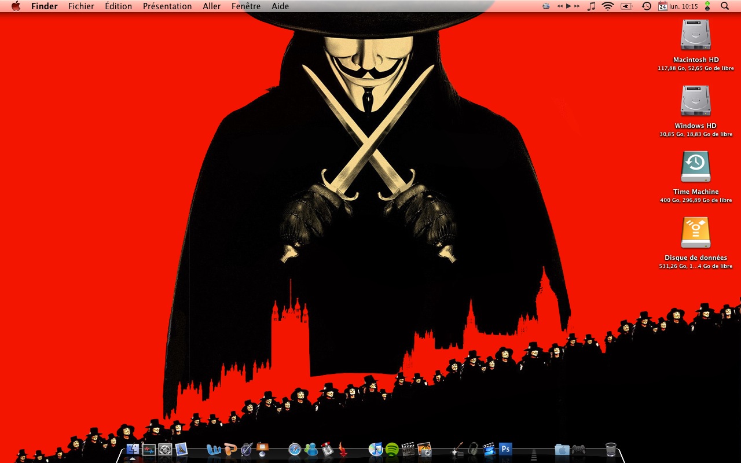Viewport: 741px width, 463px height.
Task: Play music from menu bar controls
Action: [568, 6]
